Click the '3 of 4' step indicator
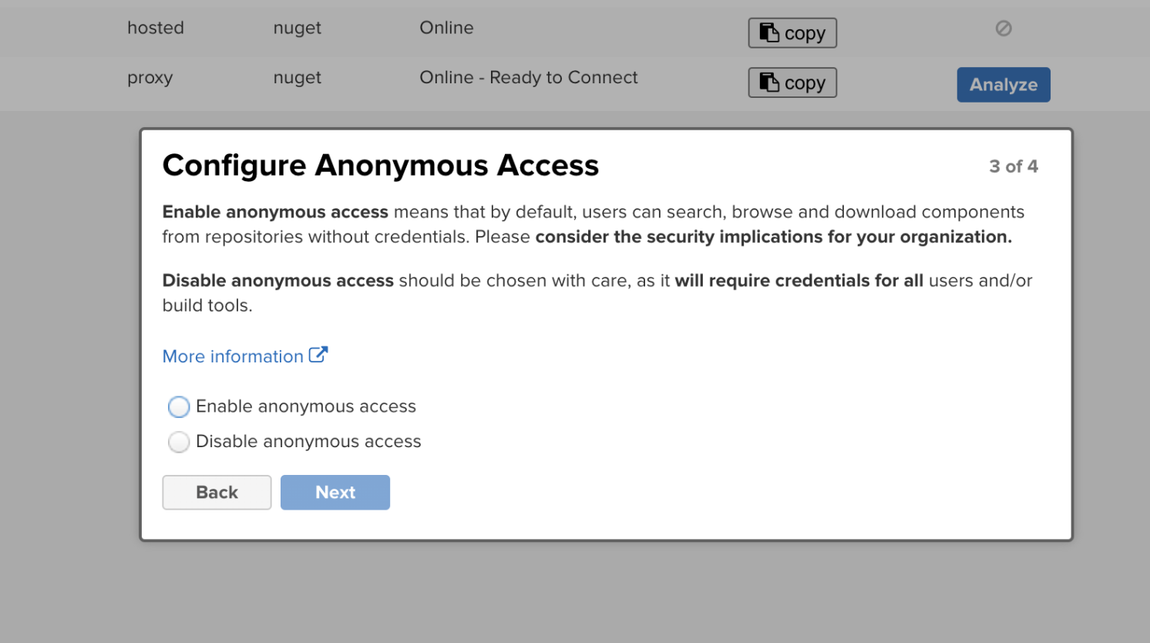Image resolution: width=1150 pixels, height=643 pixels. [1014, 167]
